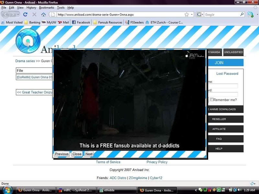Screen dimensions: 259x194
Task: Click inside the URL address field
Action: click(x=120, y=15)
